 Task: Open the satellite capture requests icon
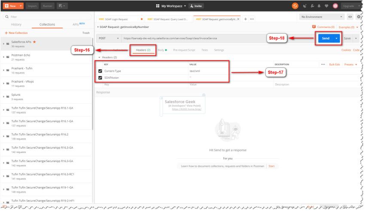tap(305, 6)
